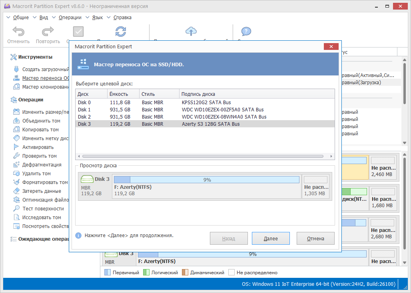Click the Повторить redo toolbar icon
This screenshot has width=411, height=293.
48,32
